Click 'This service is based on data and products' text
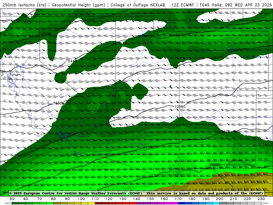This screenshot has width=273, height=205. 189,193
